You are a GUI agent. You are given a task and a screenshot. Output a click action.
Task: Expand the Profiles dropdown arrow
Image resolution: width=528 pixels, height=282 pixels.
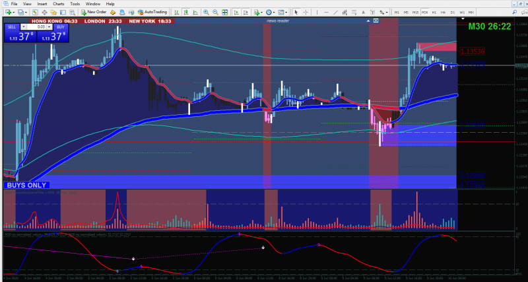click(26, 13)
